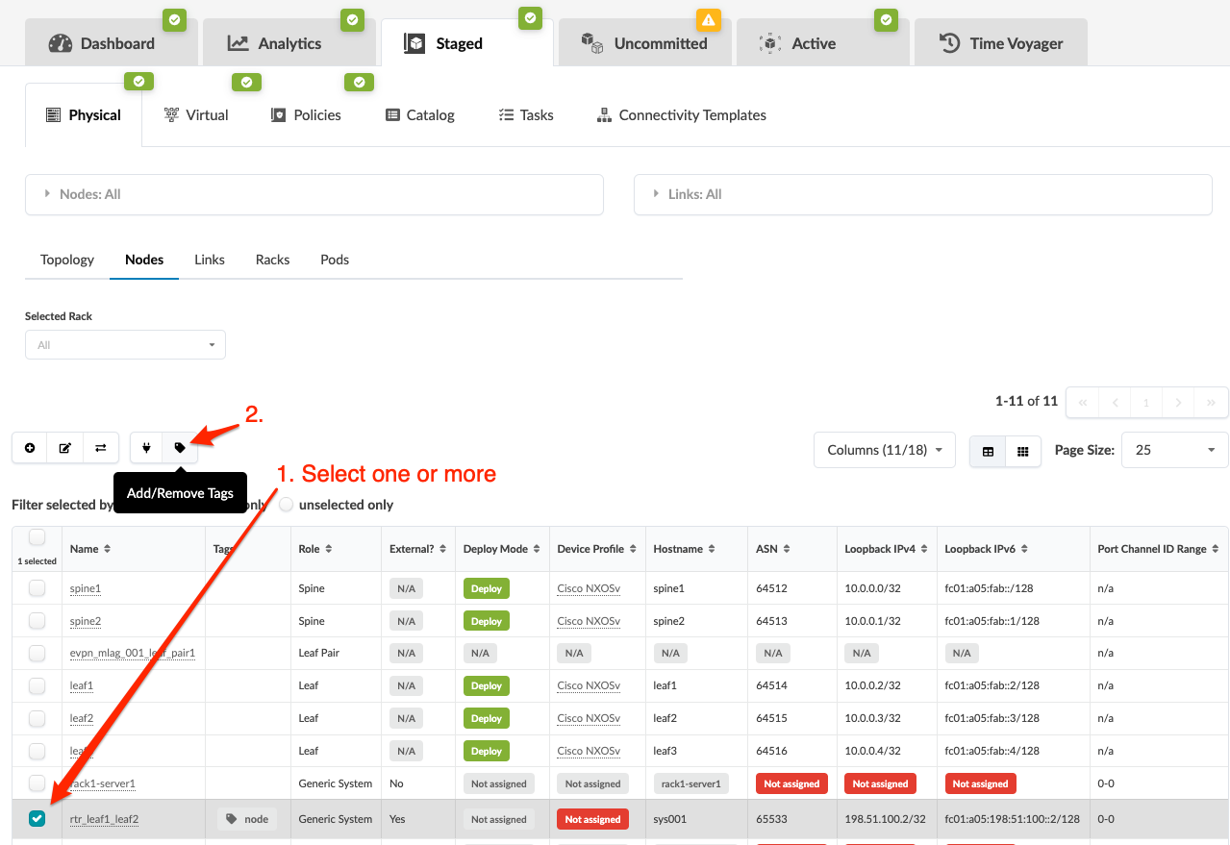This screenshot has height=845, width=1230.
Task: Check the leaf1 row checkbox
Action: 37,686
